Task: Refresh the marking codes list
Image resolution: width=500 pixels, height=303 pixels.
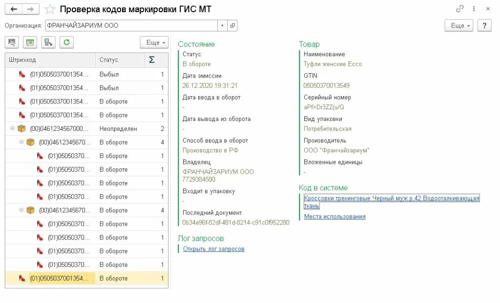Action: pyautogui.click(x=66, y=42)
